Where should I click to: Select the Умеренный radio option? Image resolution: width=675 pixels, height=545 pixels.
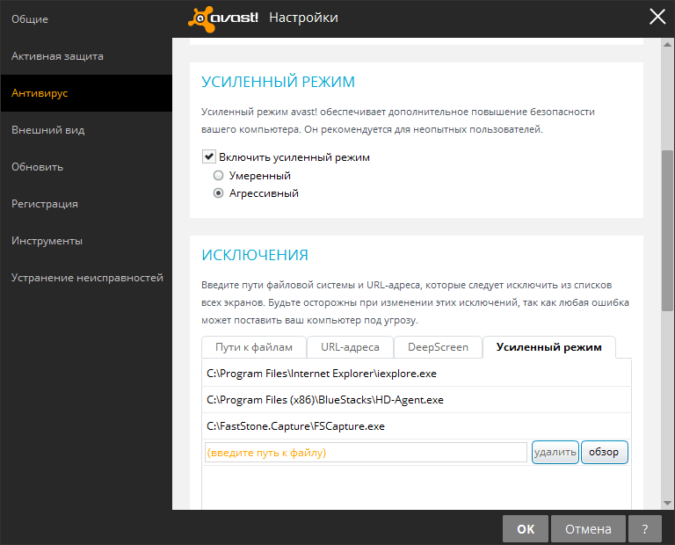coord(219,176)
